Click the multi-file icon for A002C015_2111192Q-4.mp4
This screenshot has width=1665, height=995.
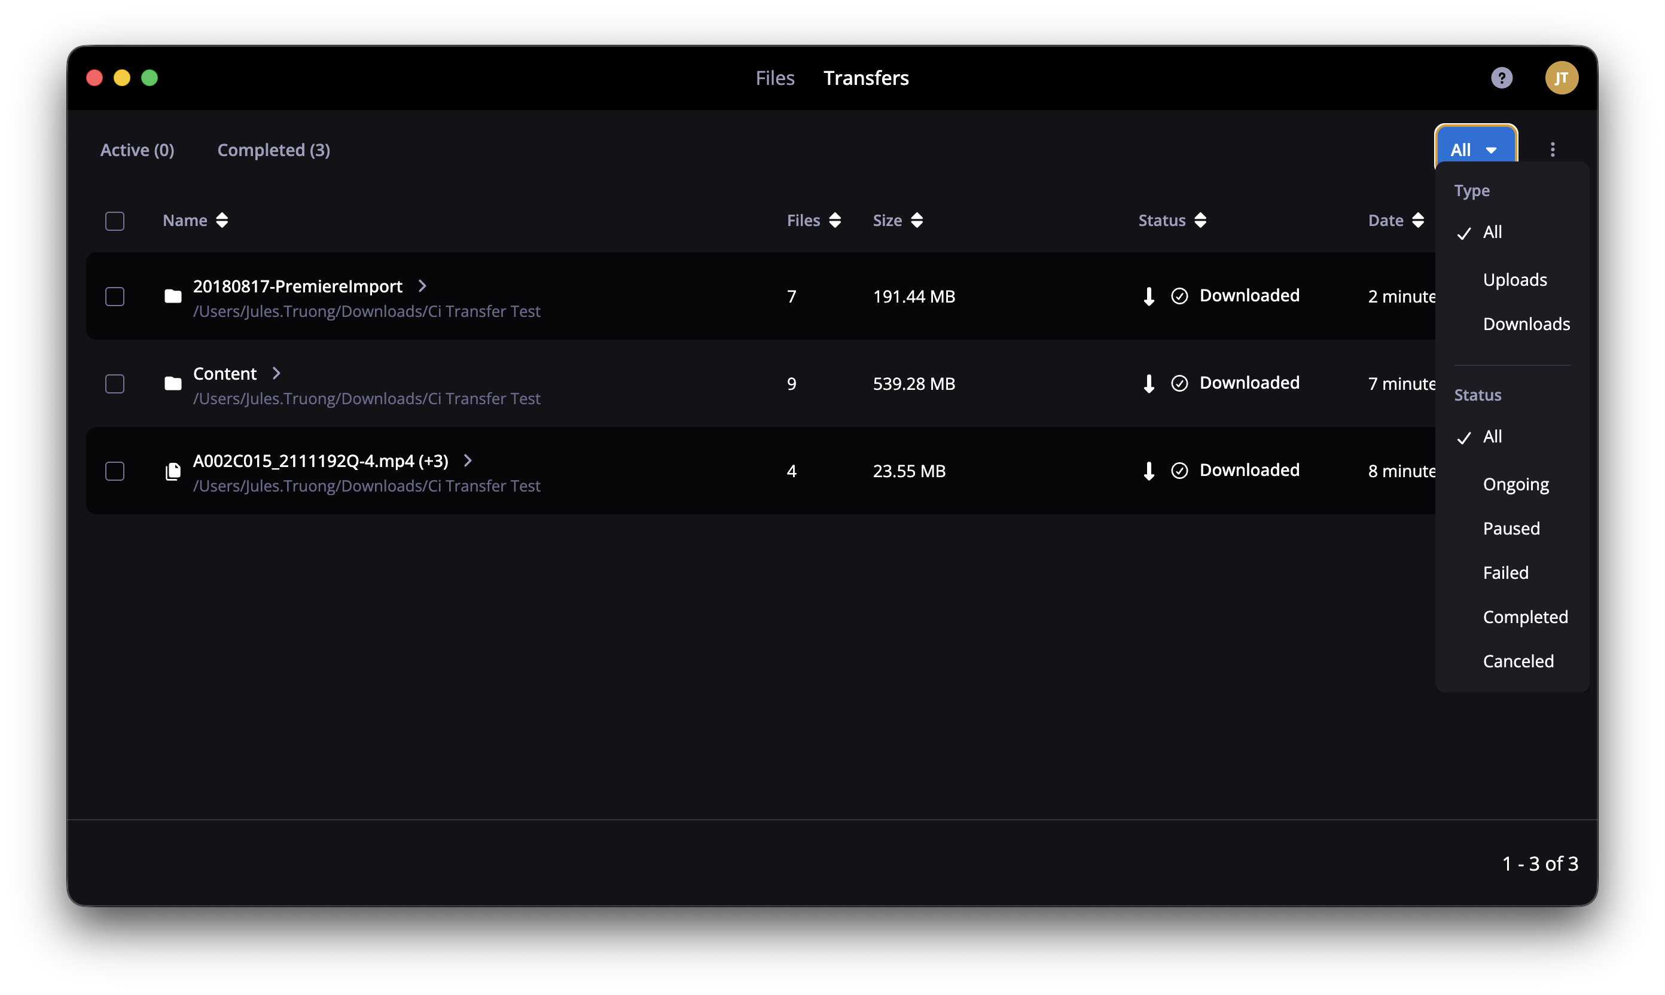coord(173,471)
